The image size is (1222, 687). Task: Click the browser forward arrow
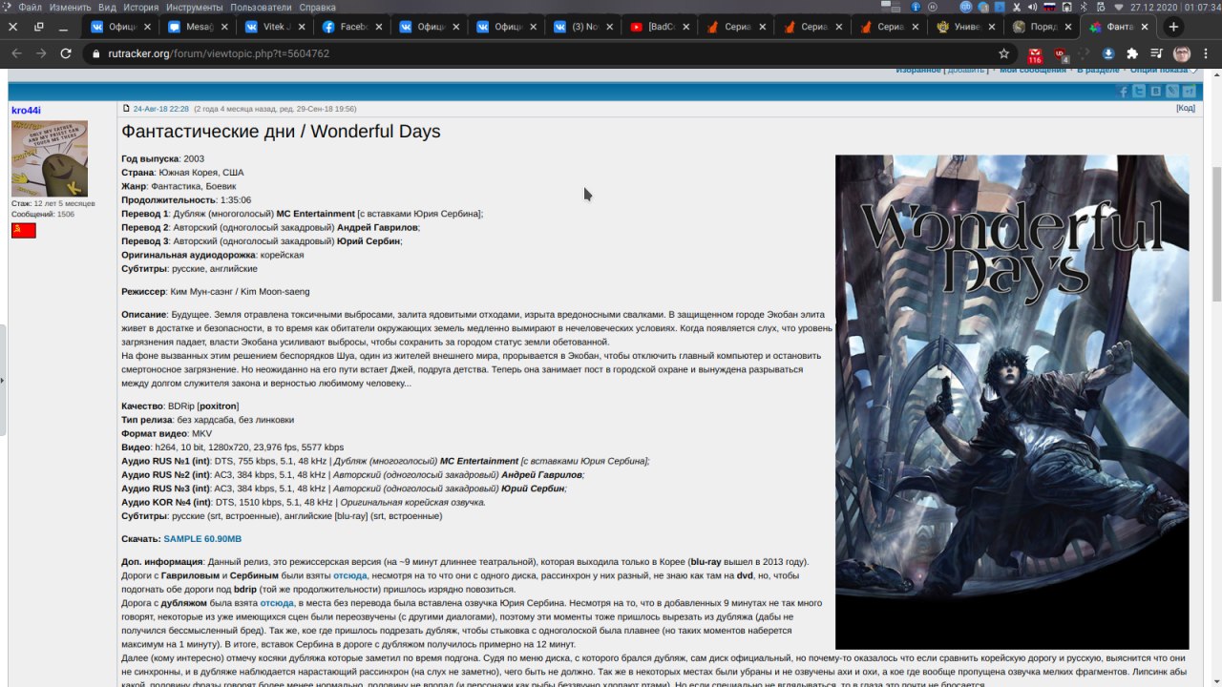(41, 53)
